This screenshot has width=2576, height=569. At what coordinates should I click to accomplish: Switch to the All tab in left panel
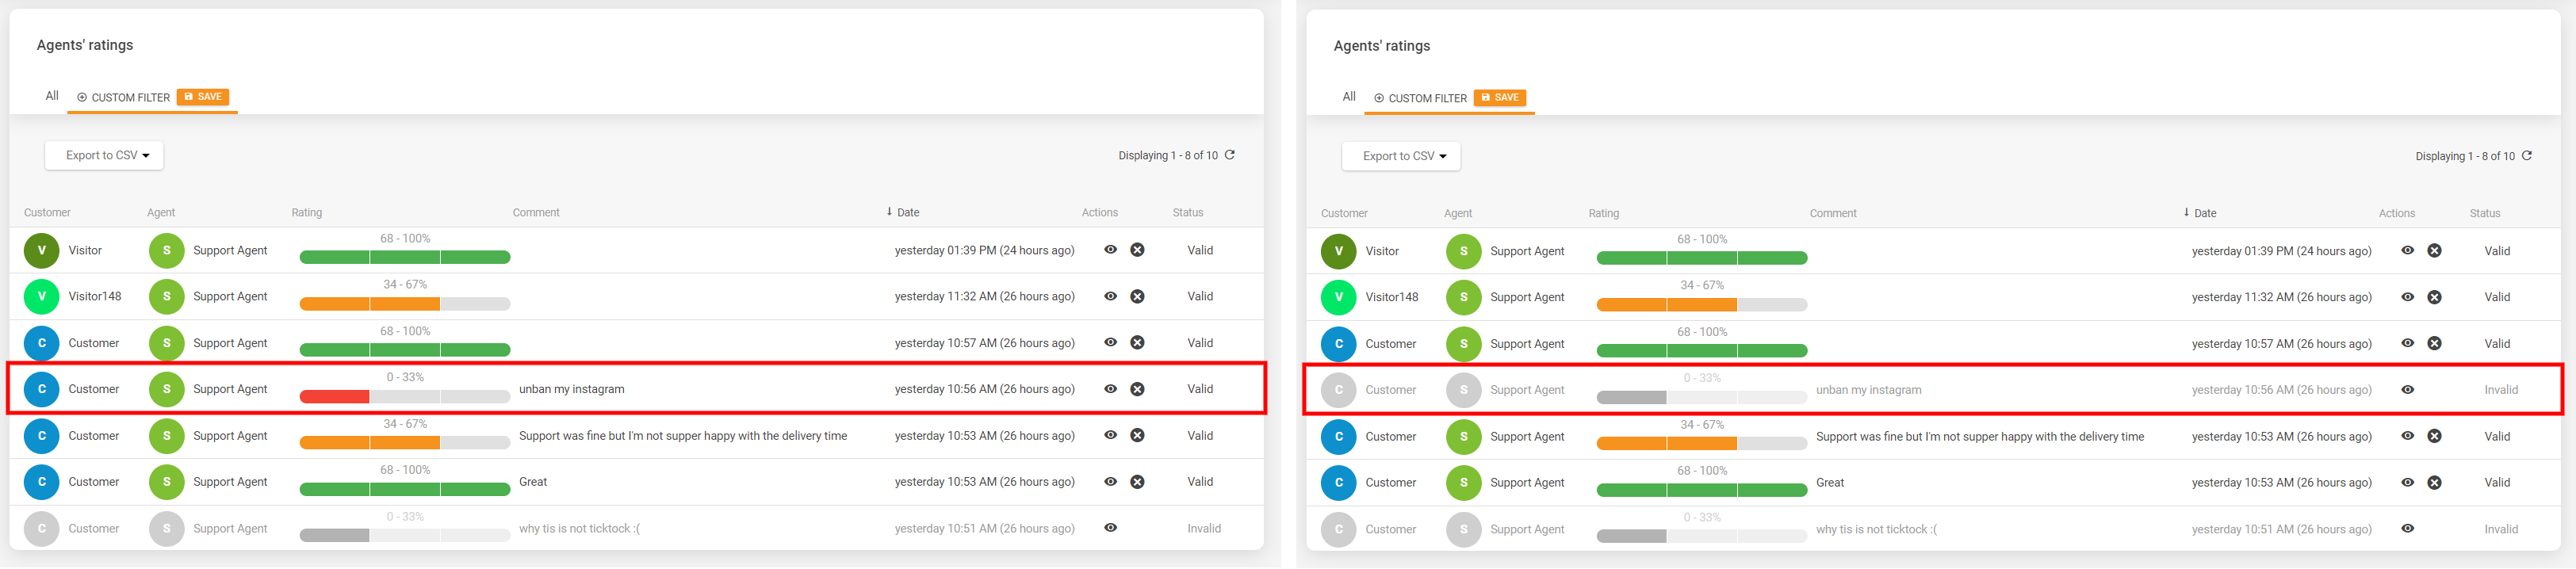(52, 96)
